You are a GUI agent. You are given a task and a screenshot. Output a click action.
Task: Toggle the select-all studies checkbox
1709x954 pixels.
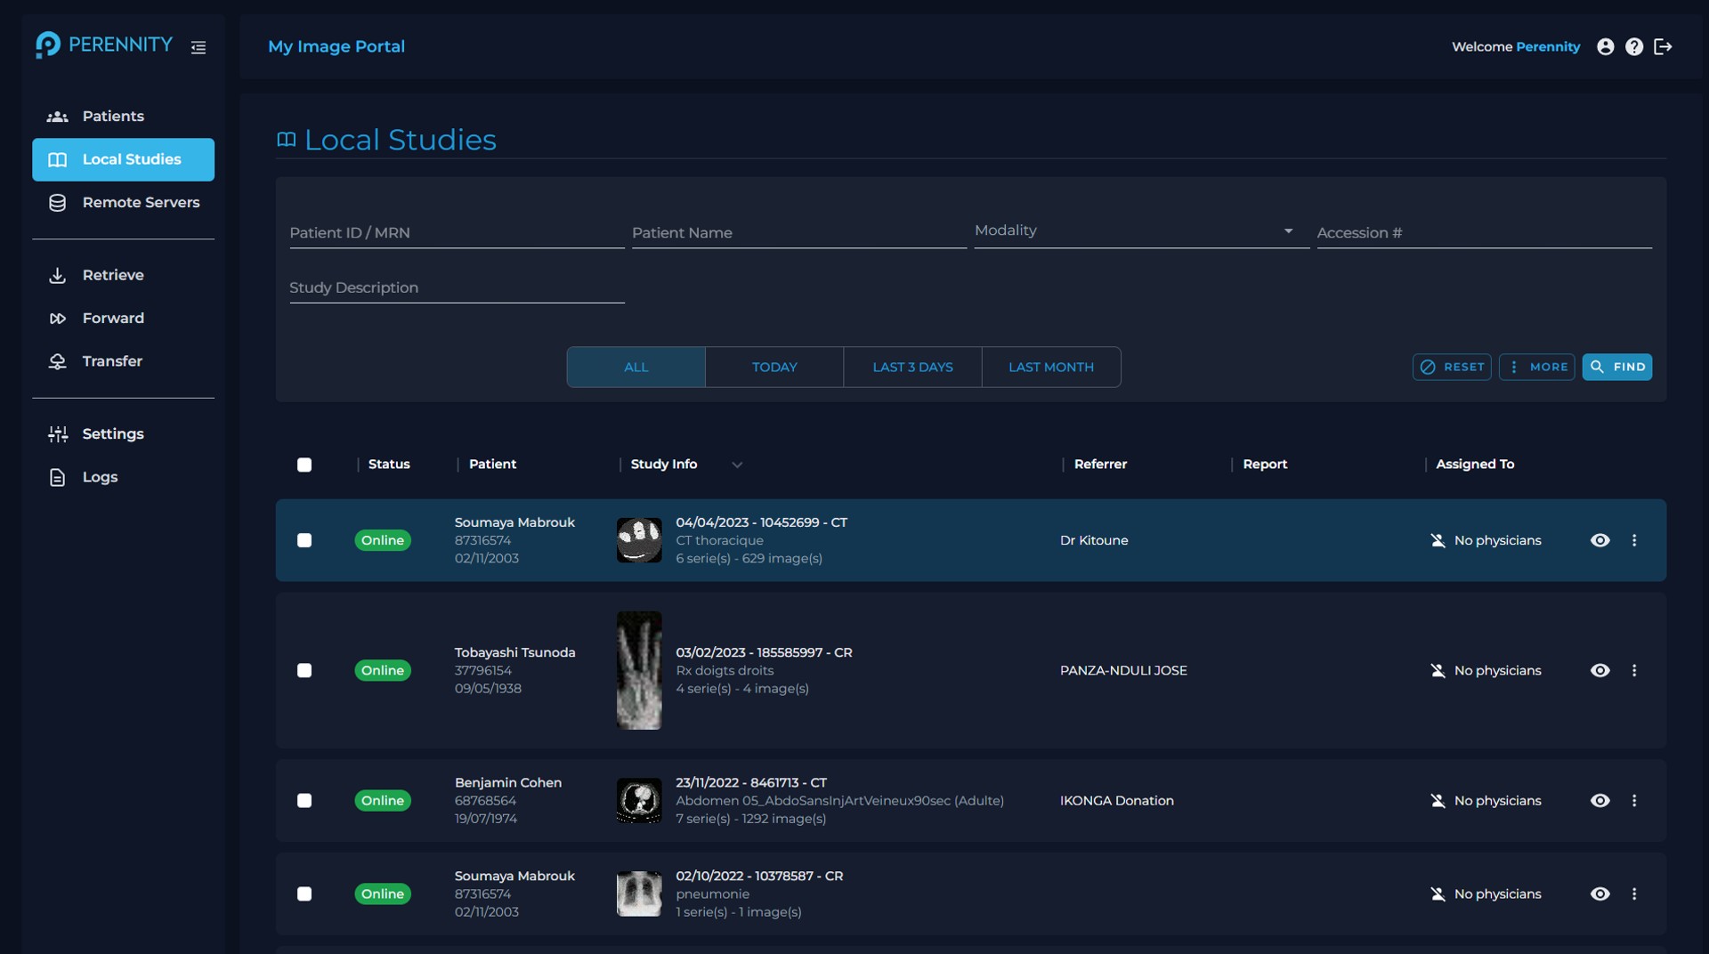(304, 465)
